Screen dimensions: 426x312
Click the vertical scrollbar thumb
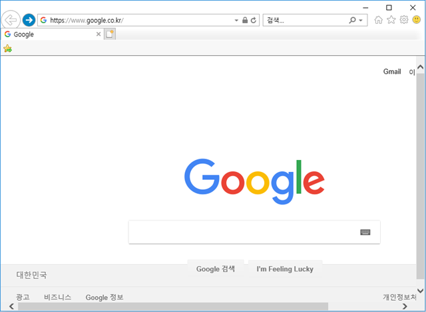click(420, 176)
